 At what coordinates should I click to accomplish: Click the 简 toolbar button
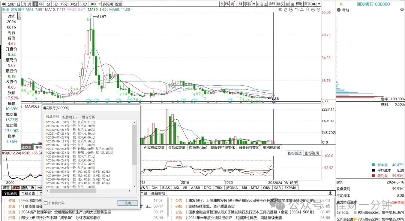tap(232, 4)
